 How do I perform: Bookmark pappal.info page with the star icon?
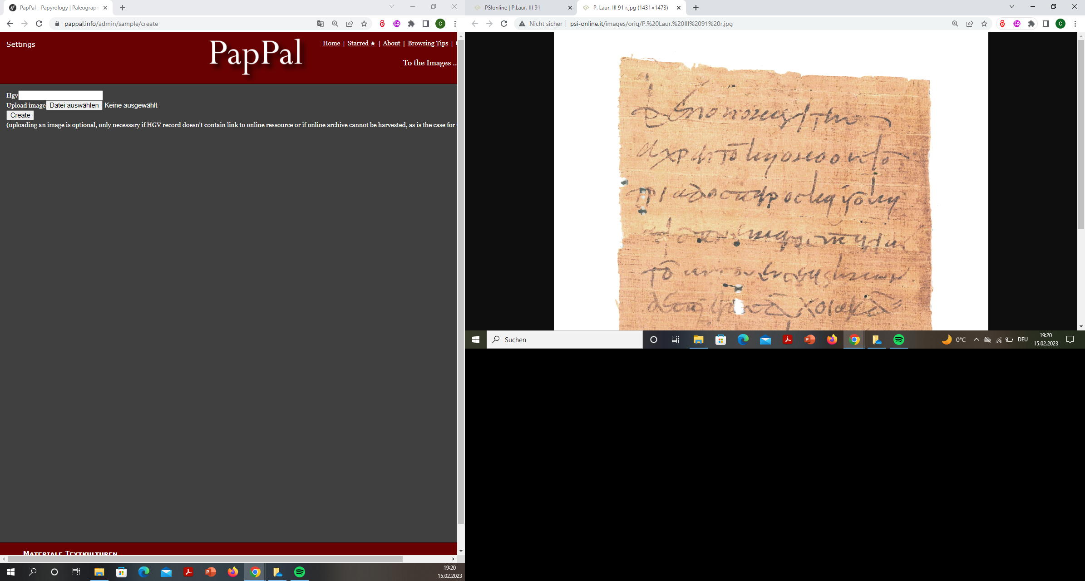364,24
